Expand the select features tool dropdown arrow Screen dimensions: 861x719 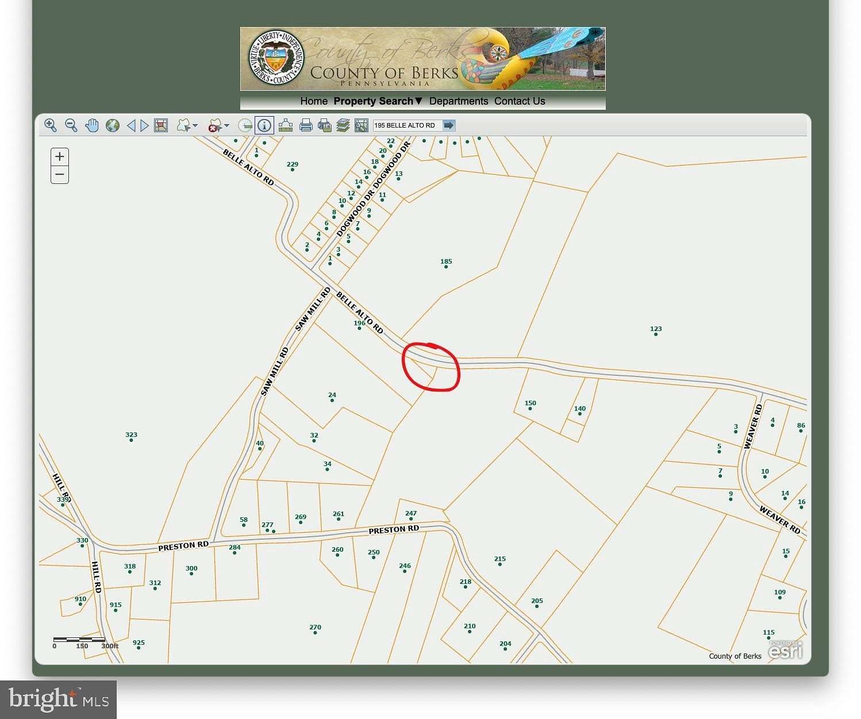[x=195, y=125]
